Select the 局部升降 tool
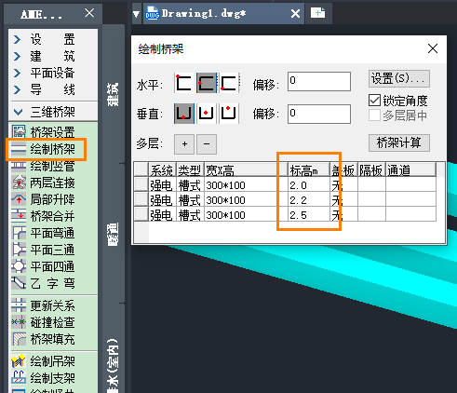The height and width of the screenshot is (393, 457). (x=44, y=199)
